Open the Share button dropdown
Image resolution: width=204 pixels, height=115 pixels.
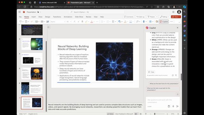pos(176,17)
